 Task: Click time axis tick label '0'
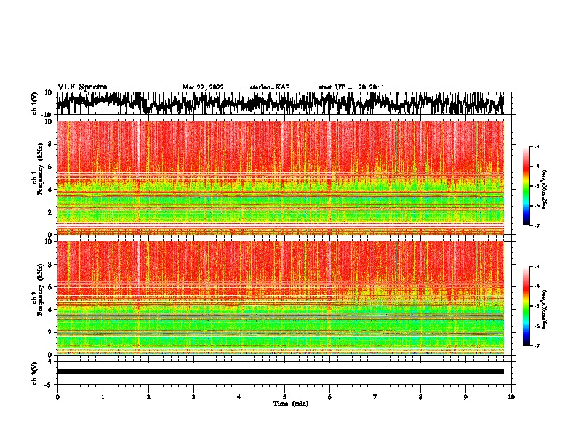coord(57,397)
